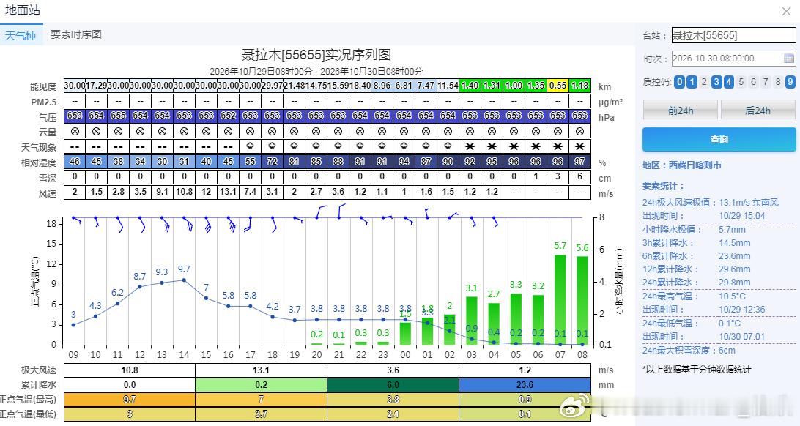Toggle quality code 0
Image resolution: width=800 pixels, height=426 pixels.
(680, 81)
